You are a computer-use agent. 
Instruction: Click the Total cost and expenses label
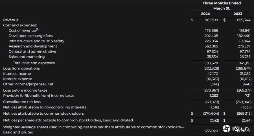pyautogui.click(x=34, y=63)
